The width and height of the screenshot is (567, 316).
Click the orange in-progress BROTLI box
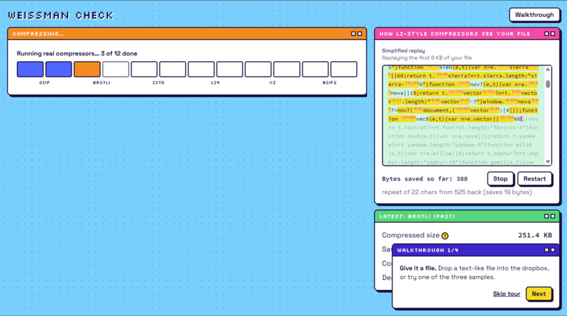(87, 69)
